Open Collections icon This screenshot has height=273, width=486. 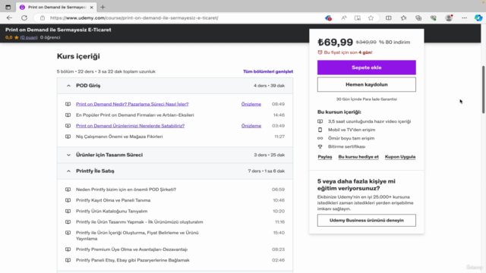click(418, 18)
